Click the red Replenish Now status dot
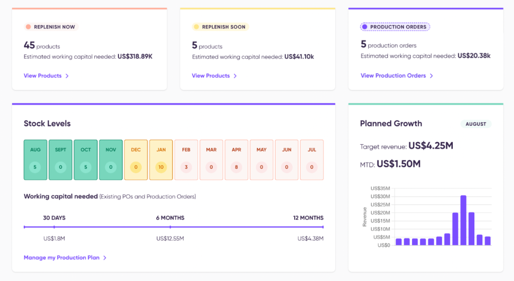The width and height of the screenshot is (514, 281). (28, 27)
